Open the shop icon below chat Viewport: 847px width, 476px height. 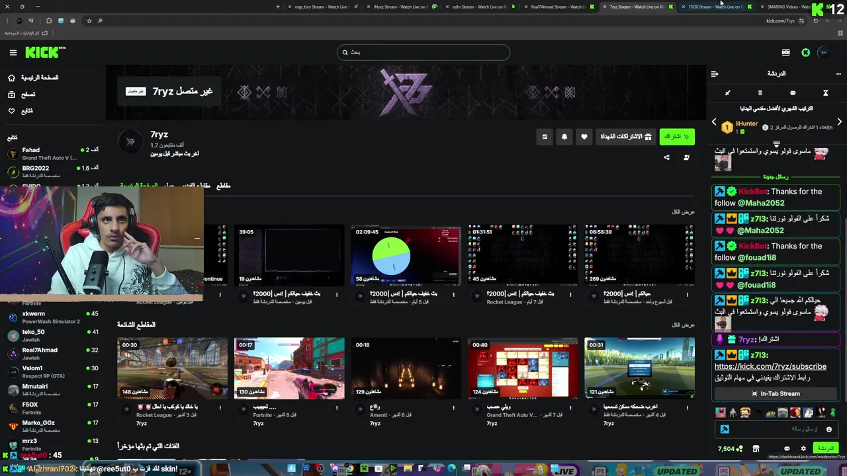(x=756, y=448)
